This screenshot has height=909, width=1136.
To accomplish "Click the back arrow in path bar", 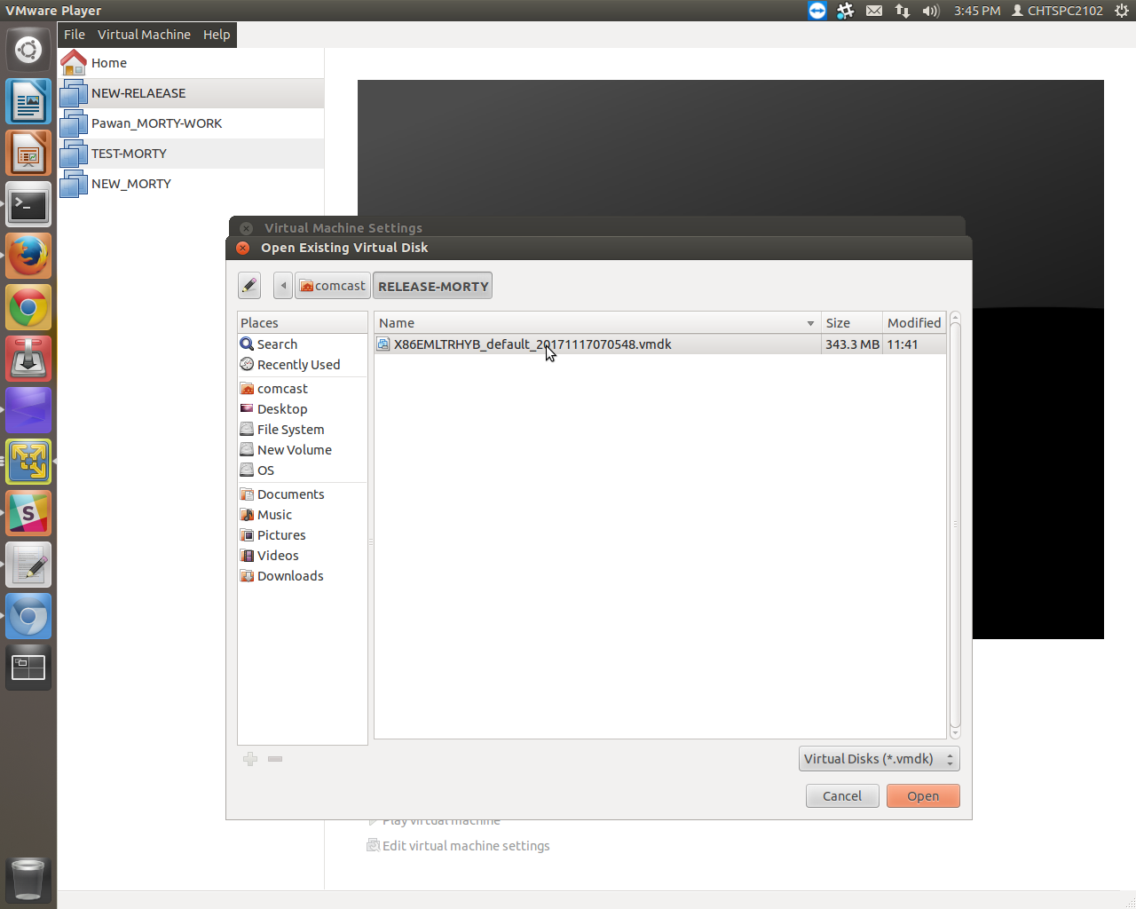I will (x=283, y=286).
